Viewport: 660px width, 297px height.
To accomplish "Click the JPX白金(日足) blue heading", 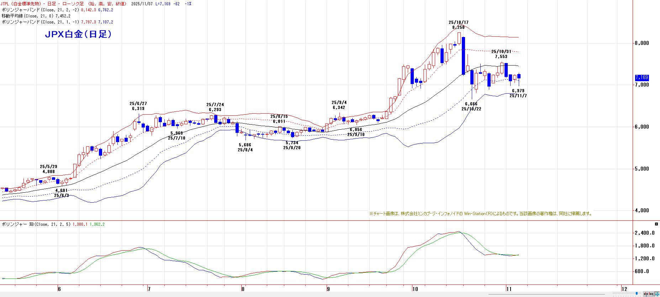I will 78,34.
